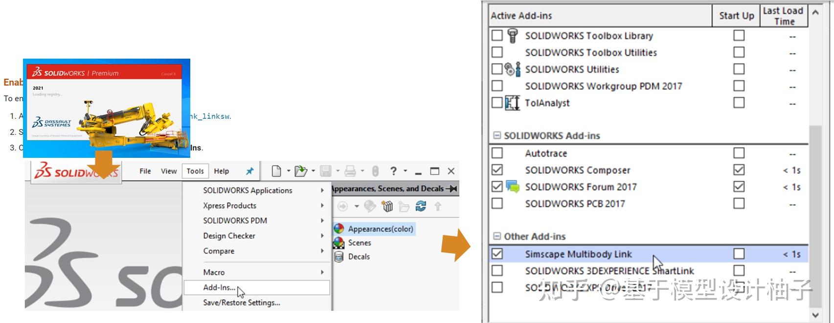Click the question mark Help icon

tap(394, 171)
